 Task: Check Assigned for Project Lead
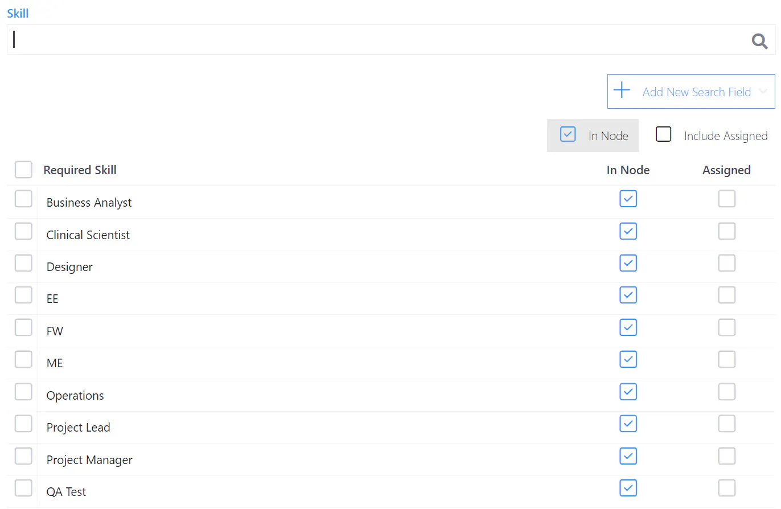(727, 424)
